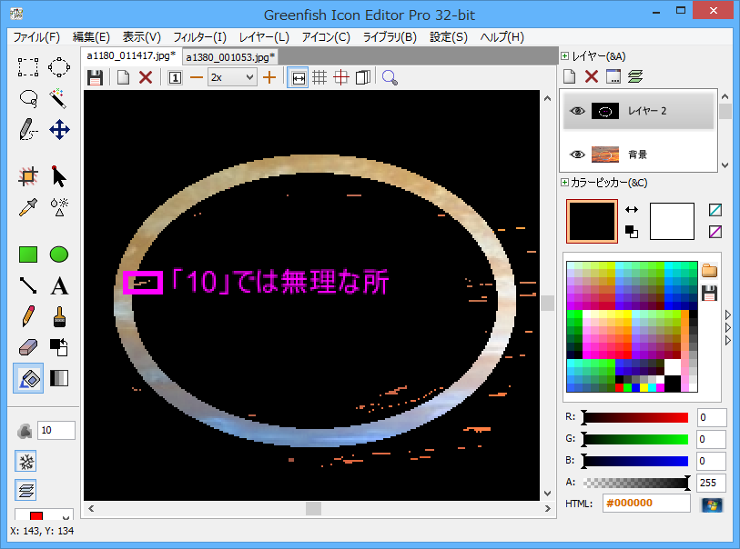
Task: Hide レイヤー 2 using its eye icon
Action: [577, 111]
